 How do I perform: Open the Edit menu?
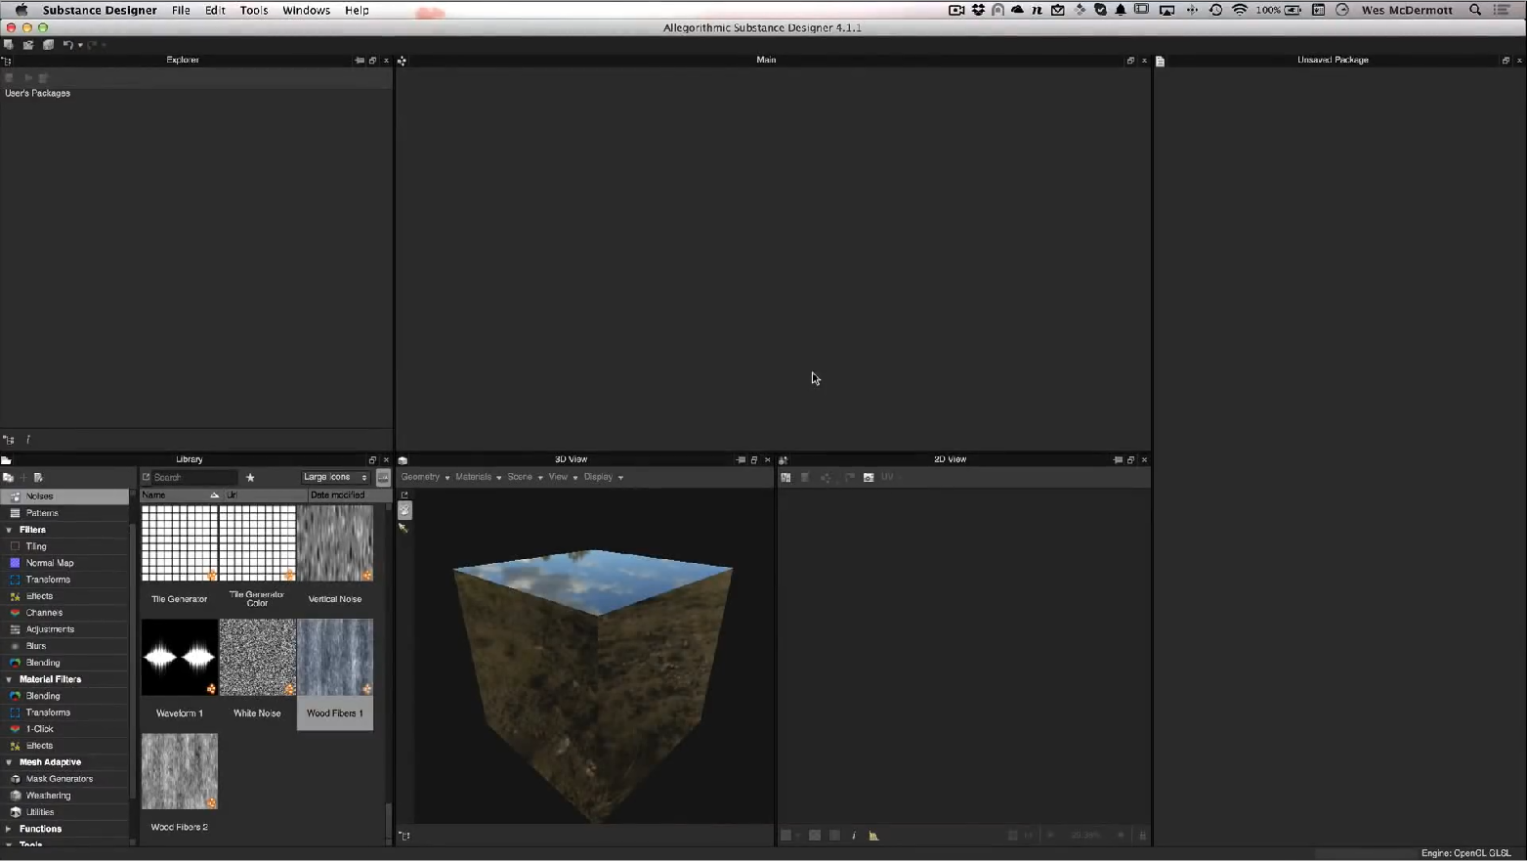click(215, 10)
